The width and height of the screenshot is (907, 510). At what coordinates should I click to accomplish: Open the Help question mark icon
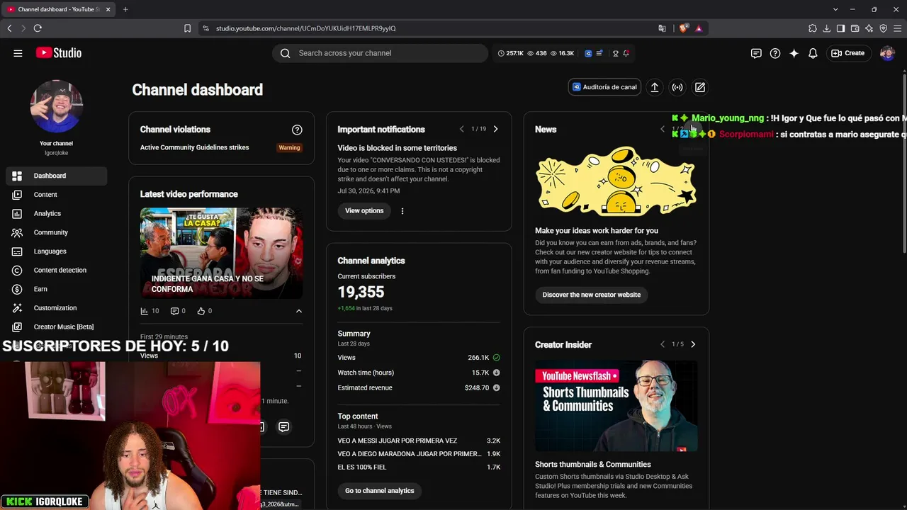[x=775, y=53]
